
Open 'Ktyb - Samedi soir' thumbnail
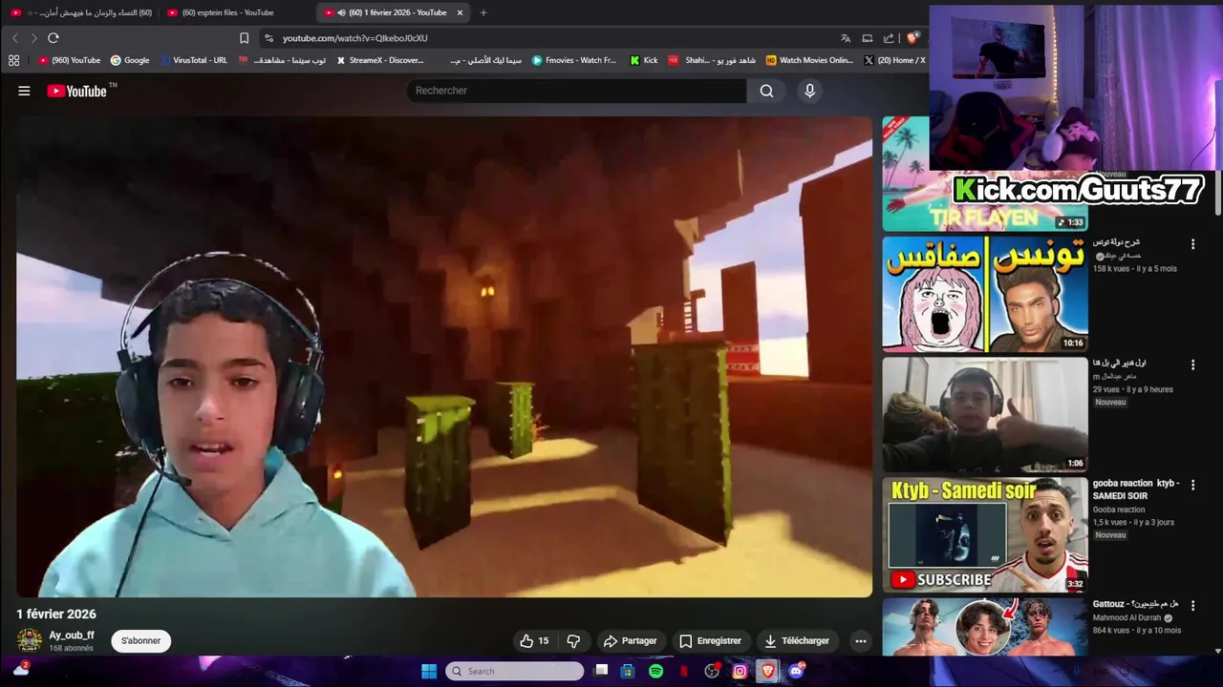tap(985, 534)
